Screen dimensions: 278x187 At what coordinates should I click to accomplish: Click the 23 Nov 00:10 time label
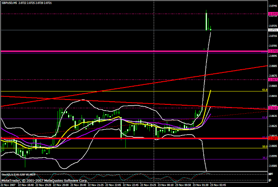click(x=165, y=185)
